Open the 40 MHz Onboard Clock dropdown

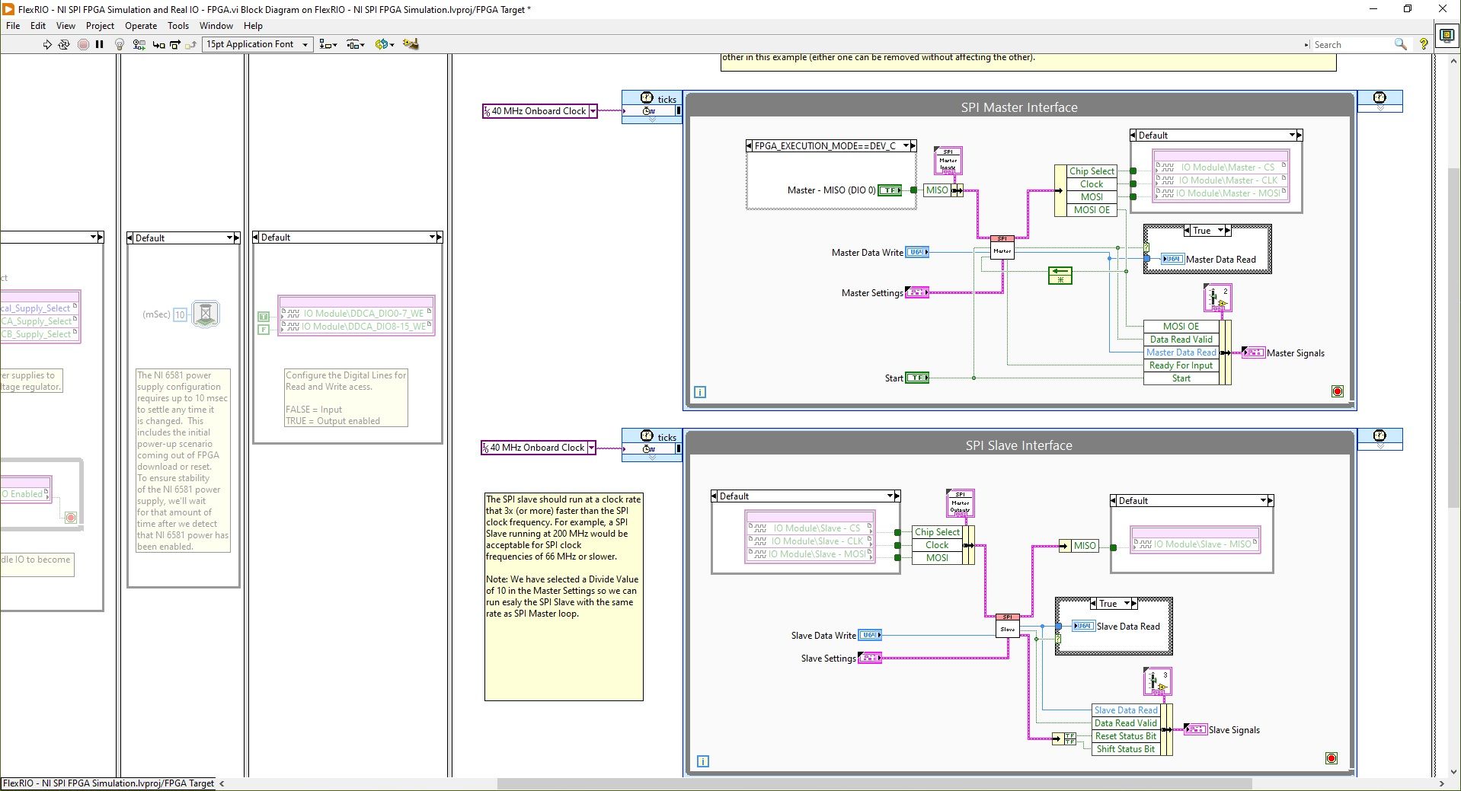coord(593,111)
